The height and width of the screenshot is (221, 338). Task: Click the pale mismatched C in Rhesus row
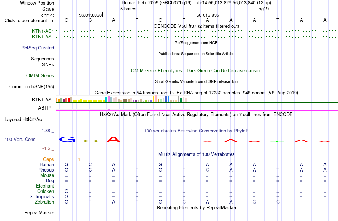coord(207,170)
